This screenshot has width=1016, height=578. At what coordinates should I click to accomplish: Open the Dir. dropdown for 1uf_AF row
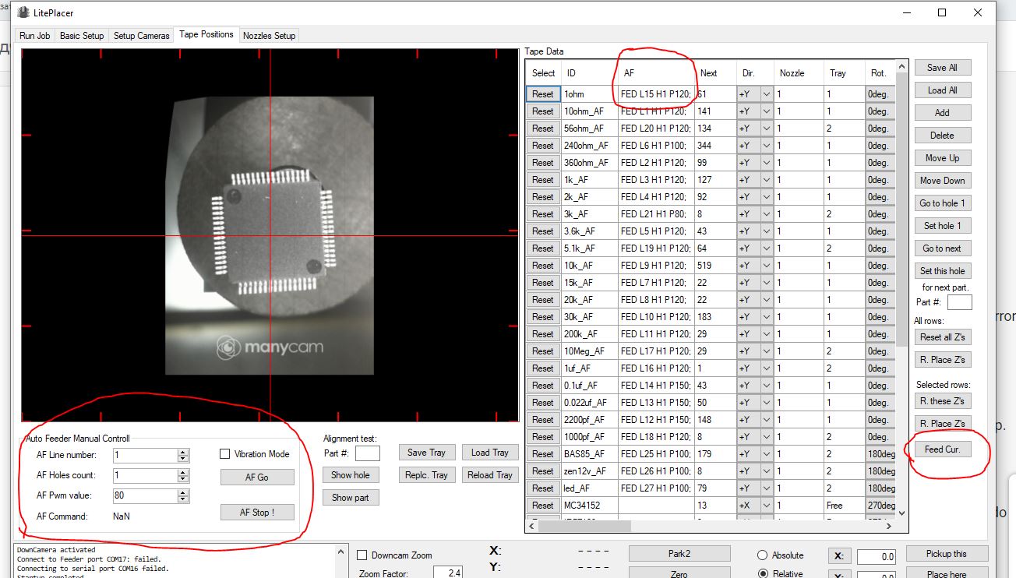pos(767,368)
